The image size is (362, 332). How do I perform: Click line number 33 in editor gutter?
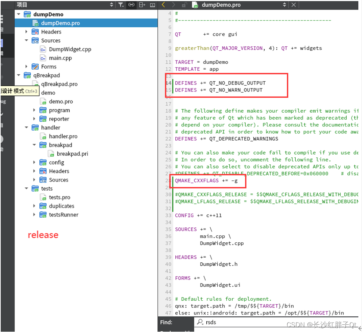(x=168, y=215)
